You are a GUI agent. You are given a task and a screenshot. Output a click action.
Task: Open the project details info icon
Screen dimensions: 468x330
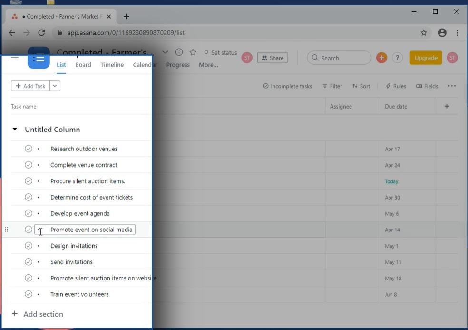click(179, 52)
